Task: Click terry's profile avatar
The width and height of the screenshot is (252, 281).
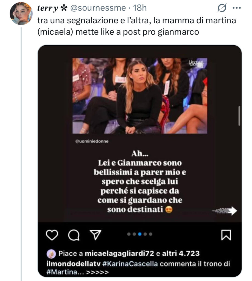Action: 21,13
